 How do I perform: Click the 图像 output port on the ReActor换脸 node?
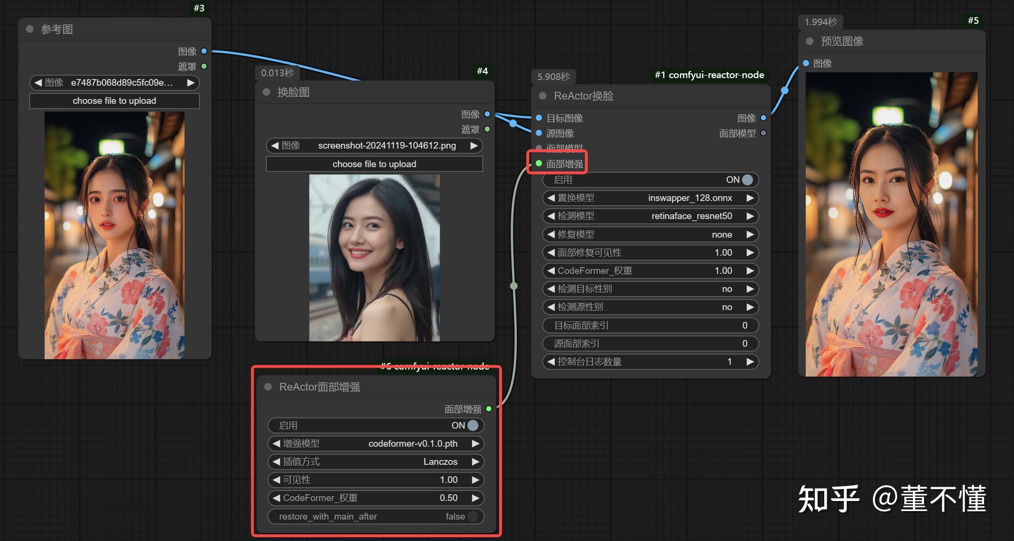pyautogui.click(x=763, y=118)
